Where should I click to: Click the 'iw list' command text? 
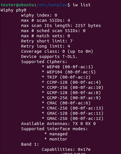[82, 5]
